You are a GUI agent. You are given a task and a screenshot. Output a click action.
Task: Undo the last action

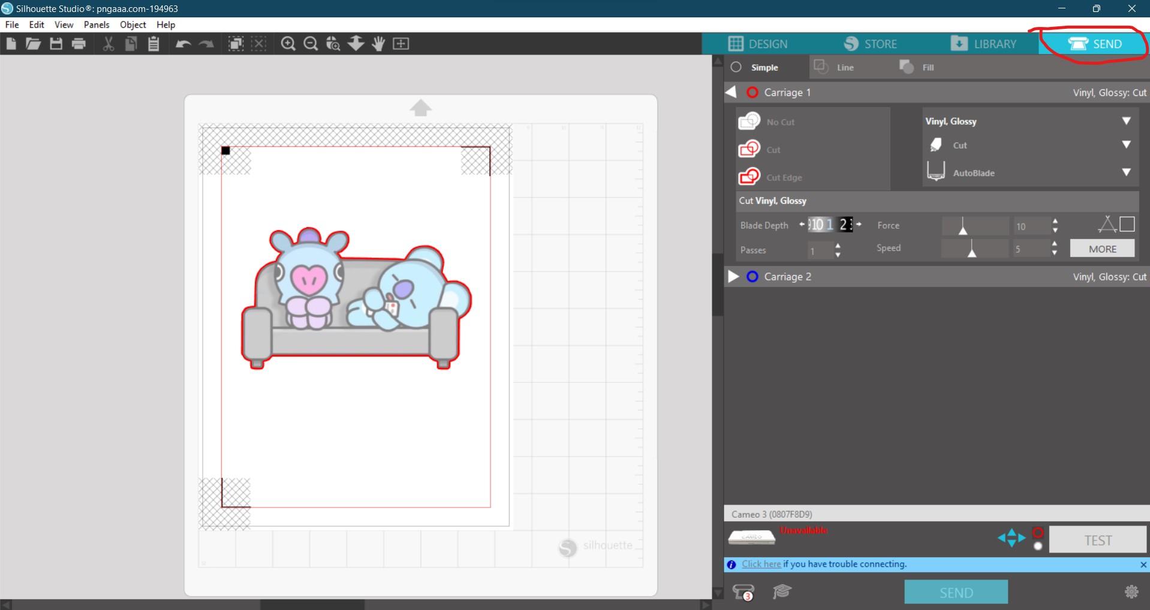[x=183, y=44]
